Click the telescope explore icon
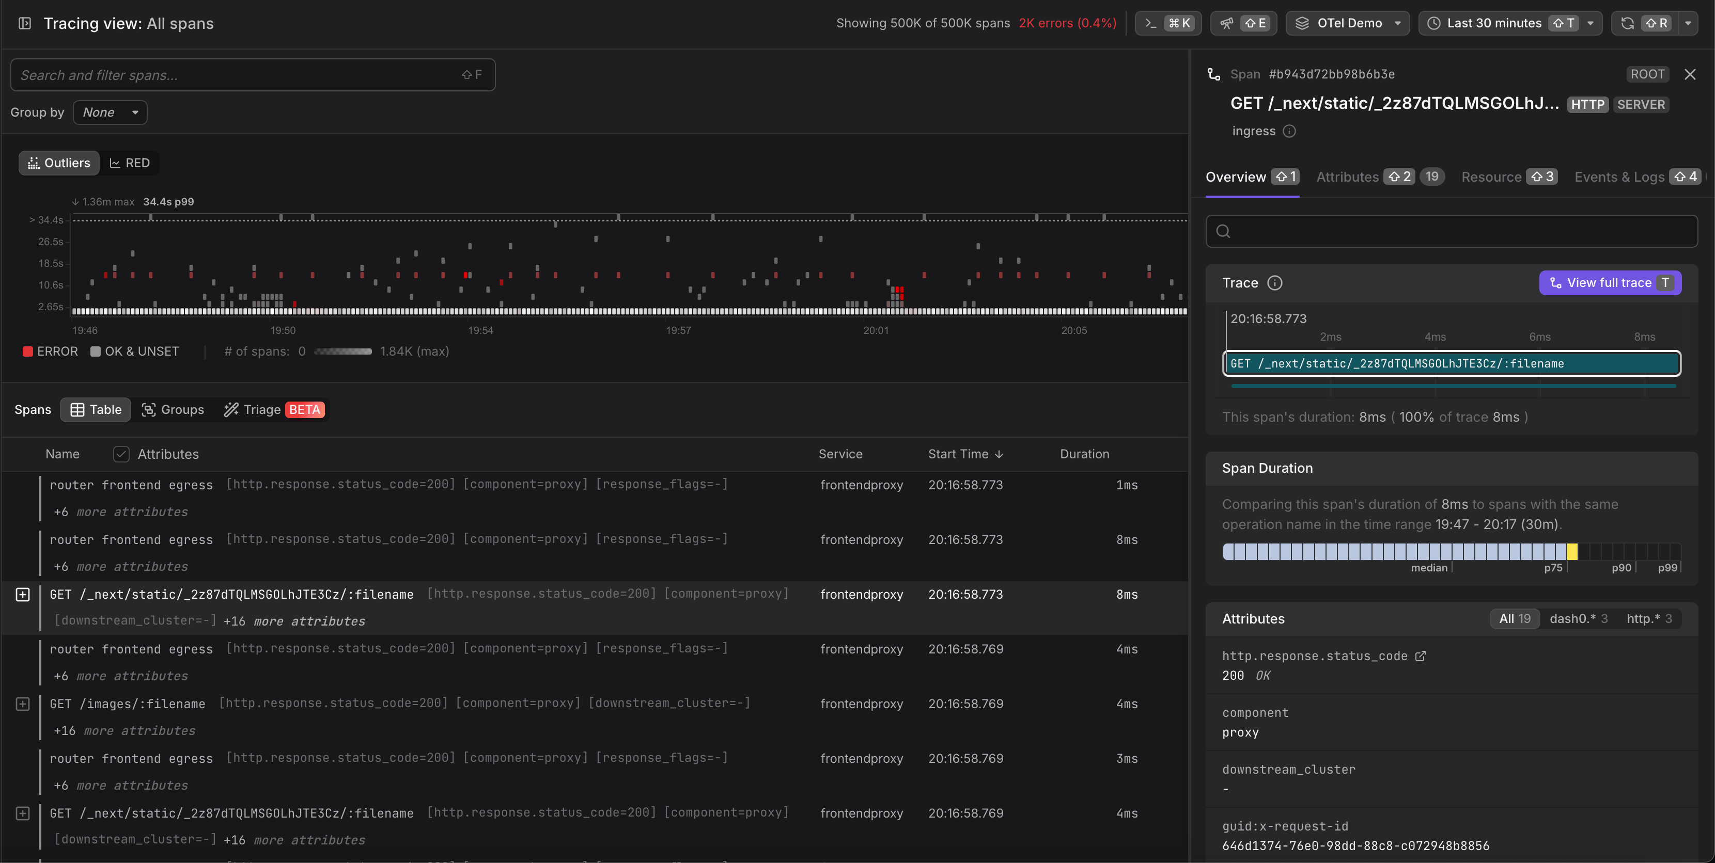1715x863 pixels. tap(1226, 23)
